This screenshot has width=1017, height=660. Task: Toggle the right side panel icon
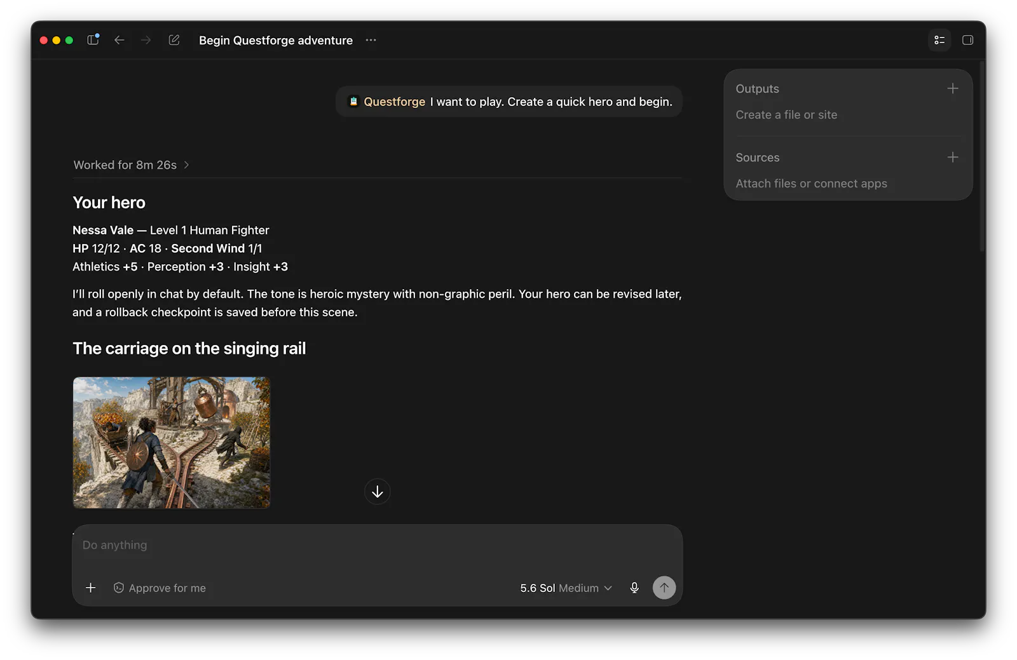tap(967, 40)
